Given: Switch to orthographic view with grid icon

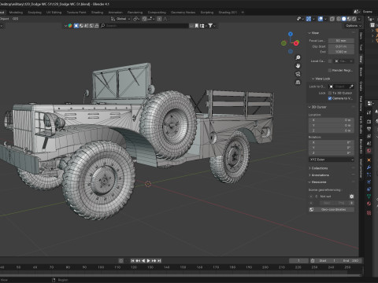Looking at the screenshot, I should click(x=298, y=83).
